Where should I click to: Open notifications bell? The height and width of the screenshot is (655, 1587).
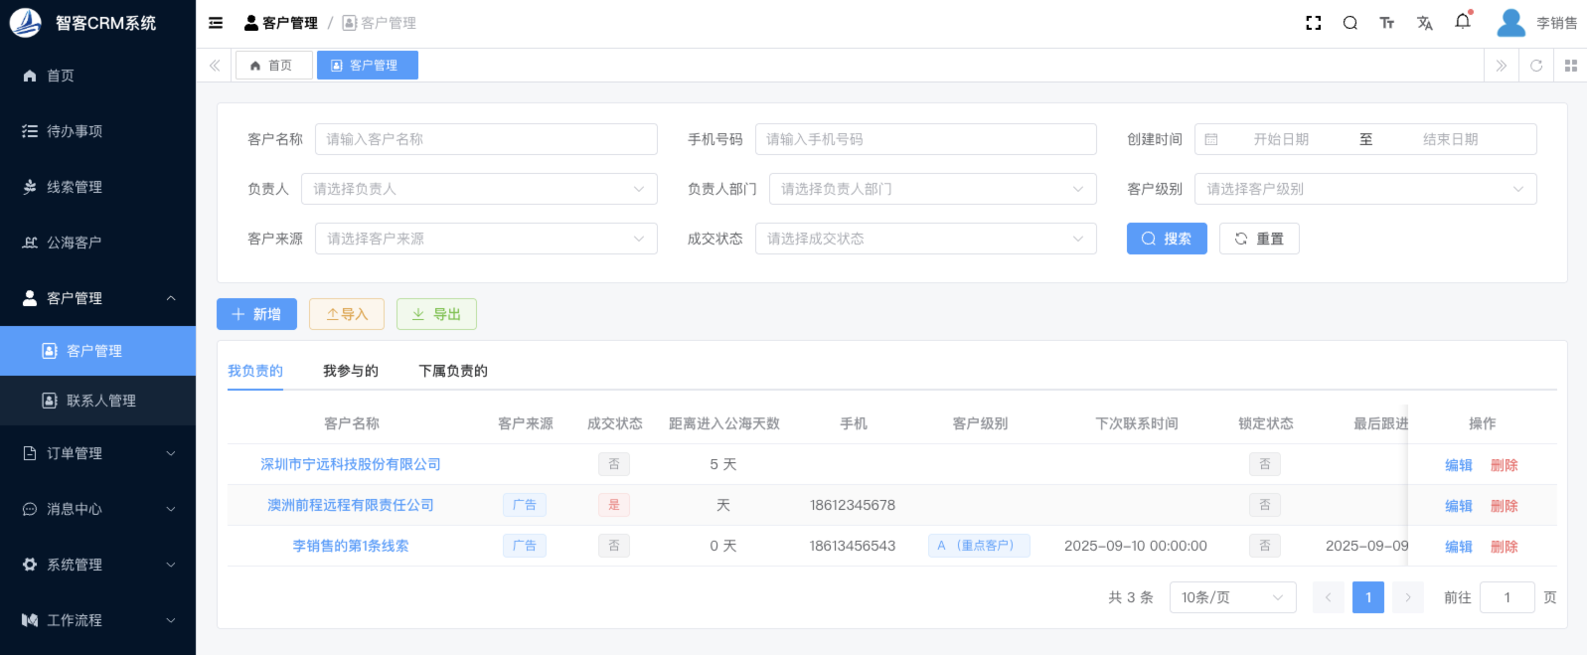click(x=1462, y=22)
